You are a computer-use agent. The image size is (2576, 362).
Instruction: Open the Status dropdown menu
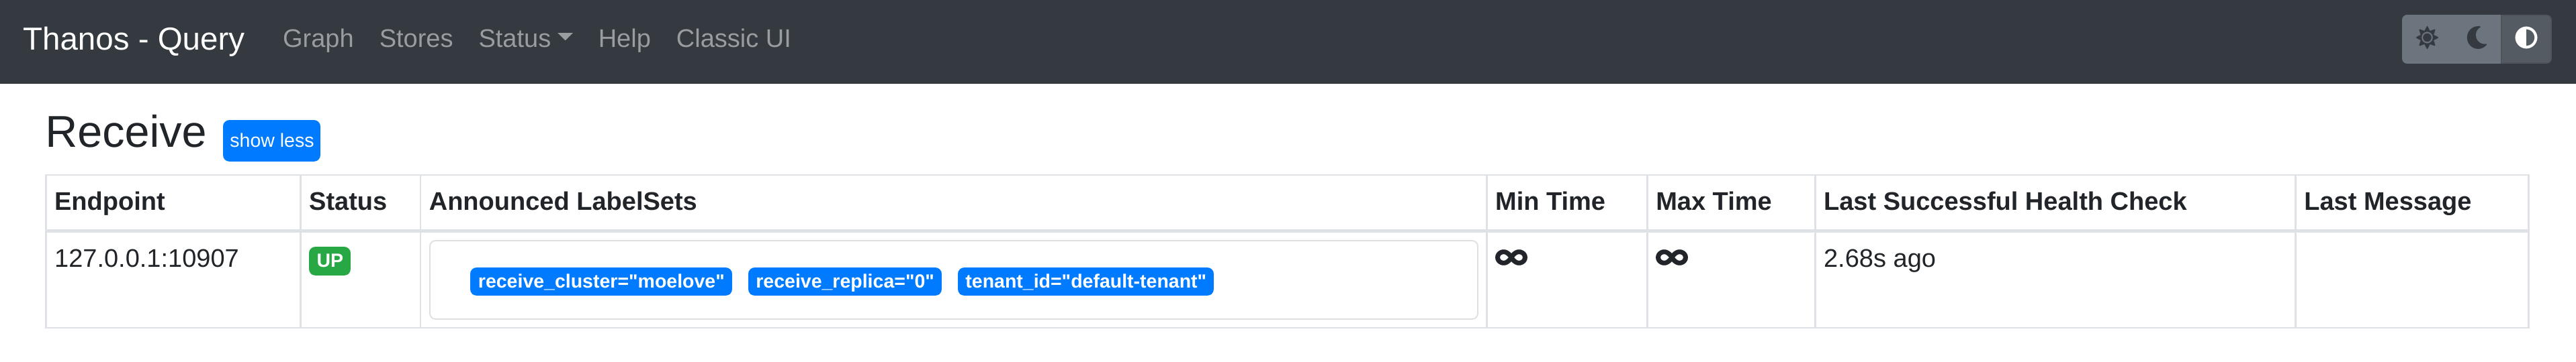tap(525, 39)
